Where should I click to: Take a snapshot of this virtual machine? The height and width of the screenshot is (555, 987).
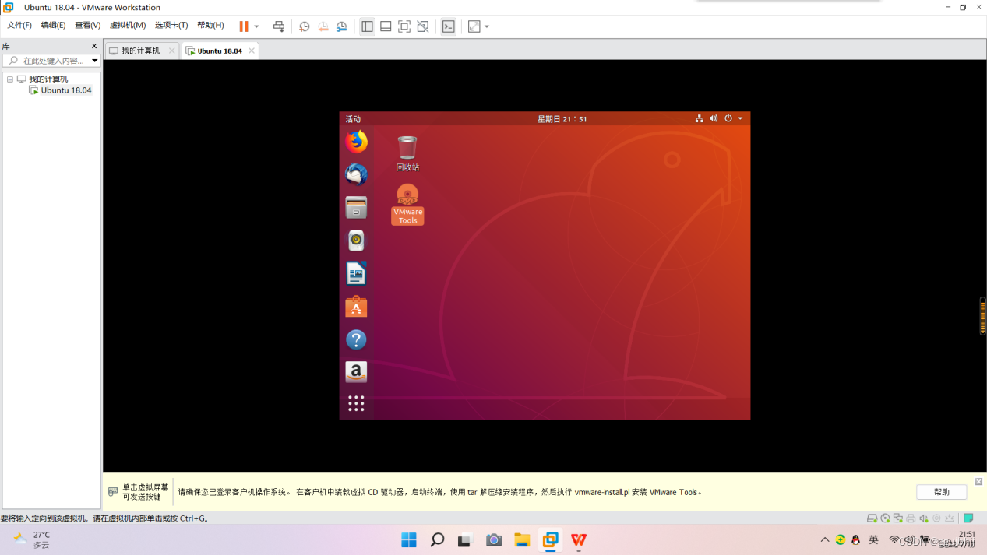coord(305,26)
